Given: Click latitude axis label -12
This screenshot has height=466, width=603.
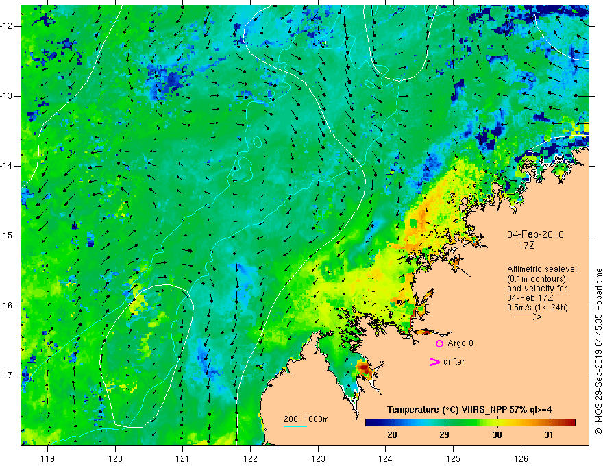Looking at the screenshot, I should point(7,26).
